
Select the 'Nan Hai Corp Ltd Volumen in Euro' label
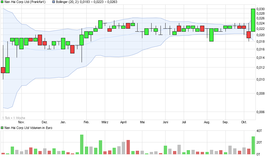click(28, 128)
